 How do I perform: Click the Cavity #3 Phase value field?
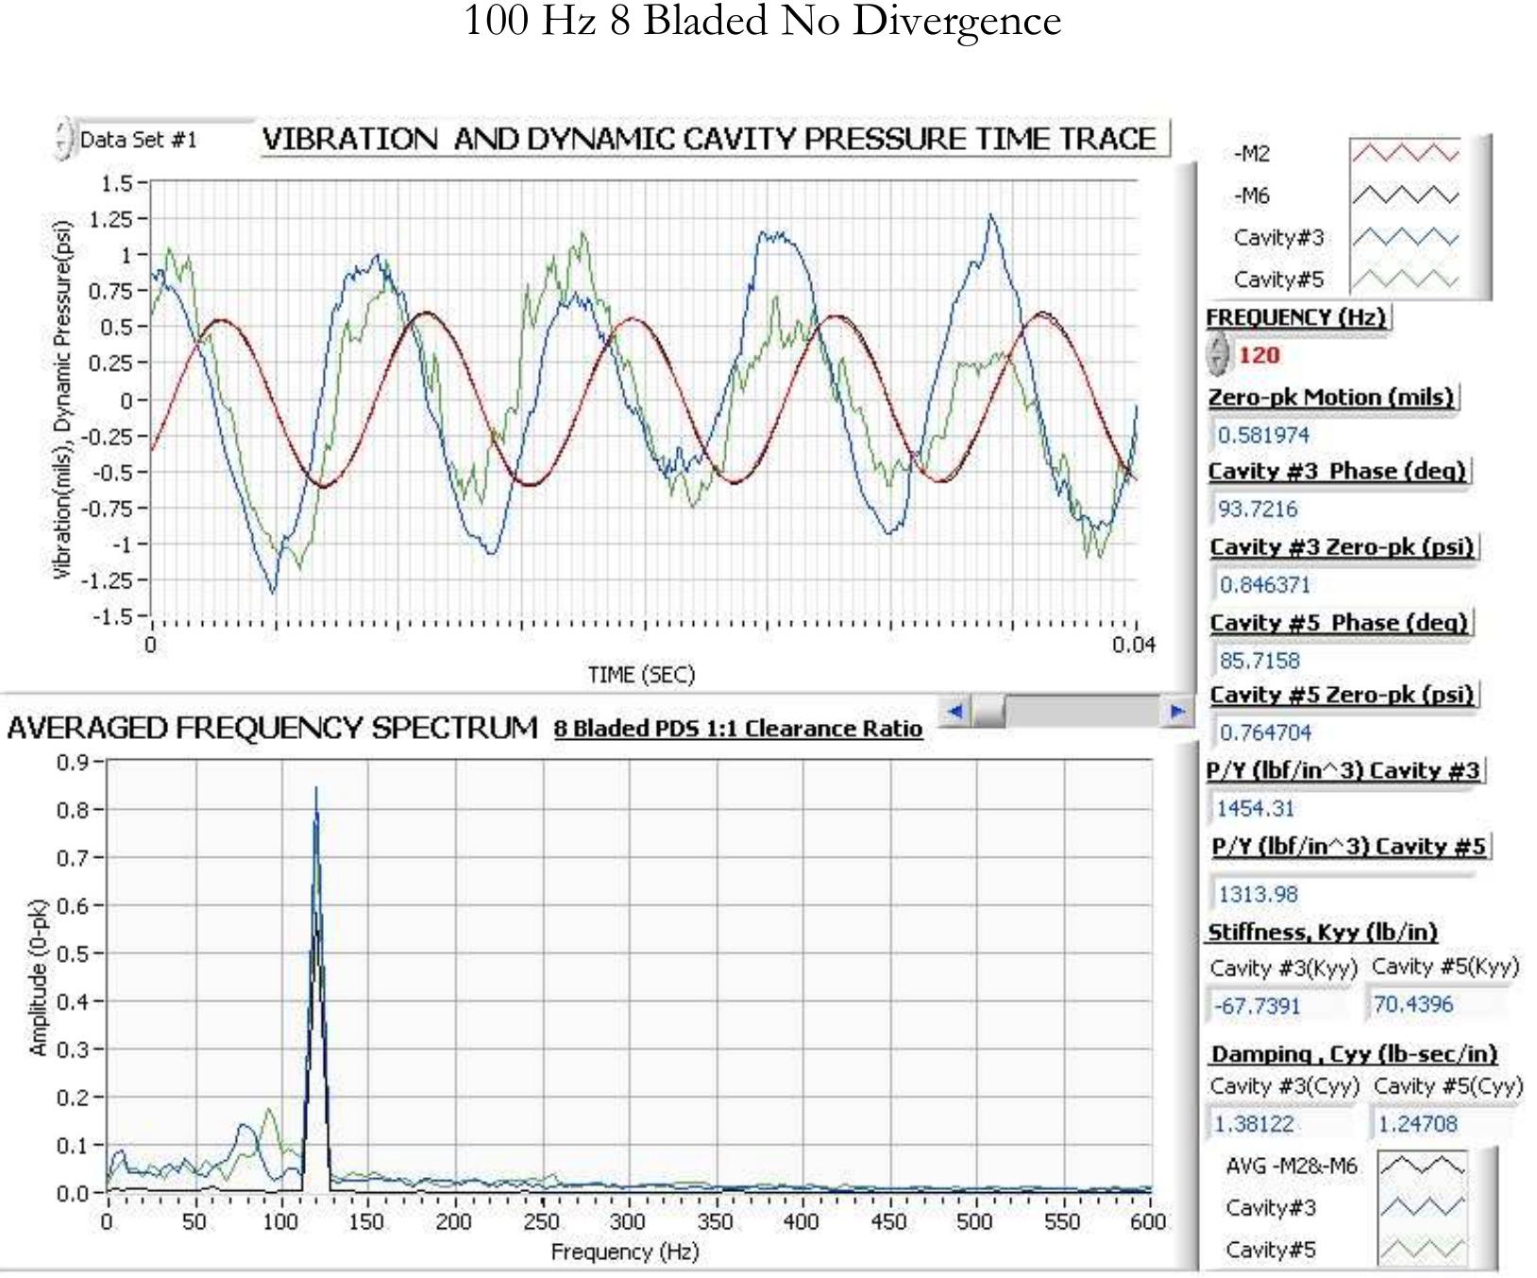1258,510
